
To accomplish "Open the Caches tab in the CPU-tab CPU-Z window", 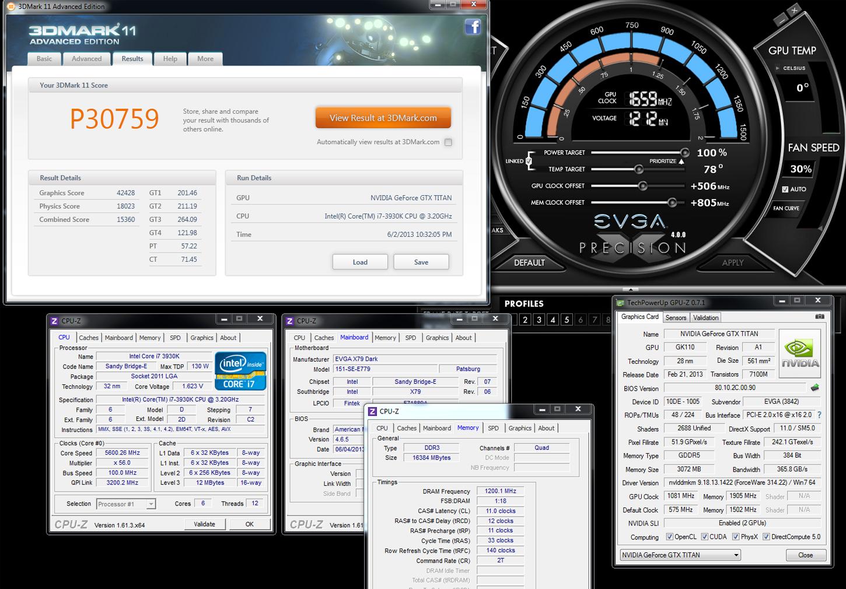I will [x=89, y=338].
